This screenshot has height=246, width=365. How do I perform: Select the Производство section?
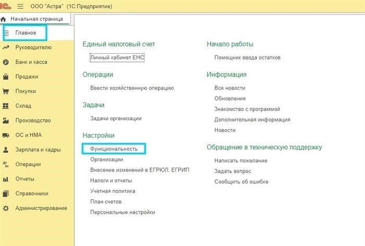33,120
